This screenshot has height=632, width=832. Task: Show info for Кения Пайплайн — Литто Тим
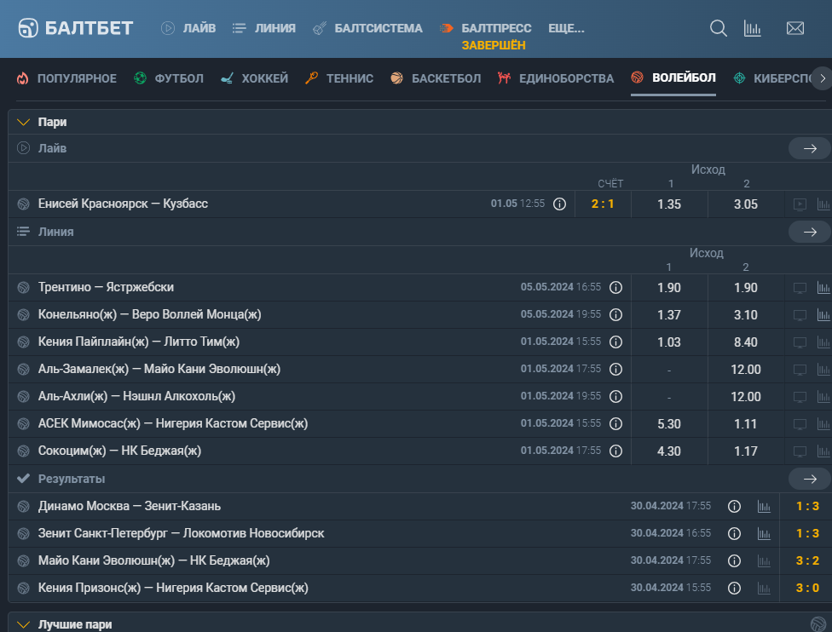615,342
